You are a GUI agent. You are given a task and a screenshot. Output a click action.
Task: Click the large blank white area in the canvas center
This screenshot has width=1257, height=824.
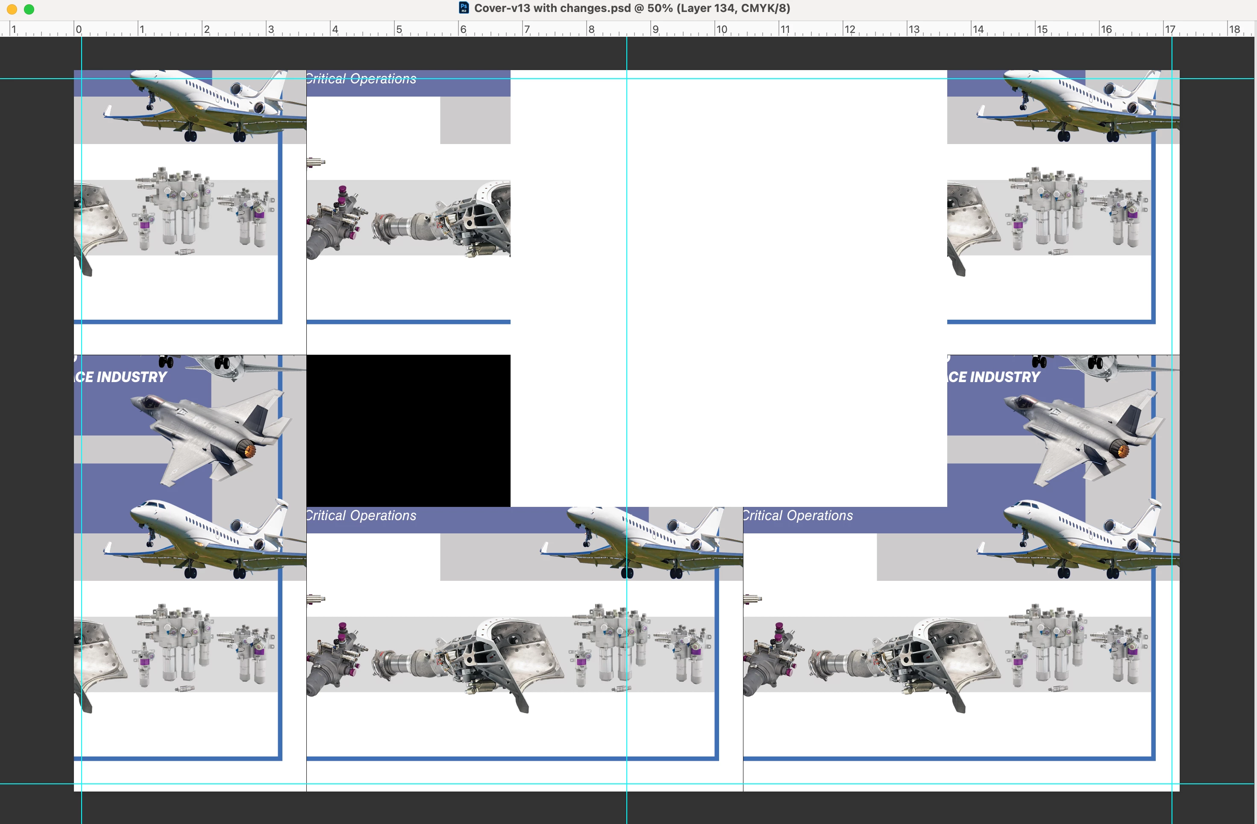point(766,291)
